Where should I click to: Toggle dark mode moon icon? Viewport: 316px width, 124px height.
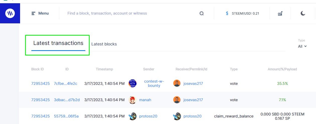pyautogui.click(x=303, y=13)
